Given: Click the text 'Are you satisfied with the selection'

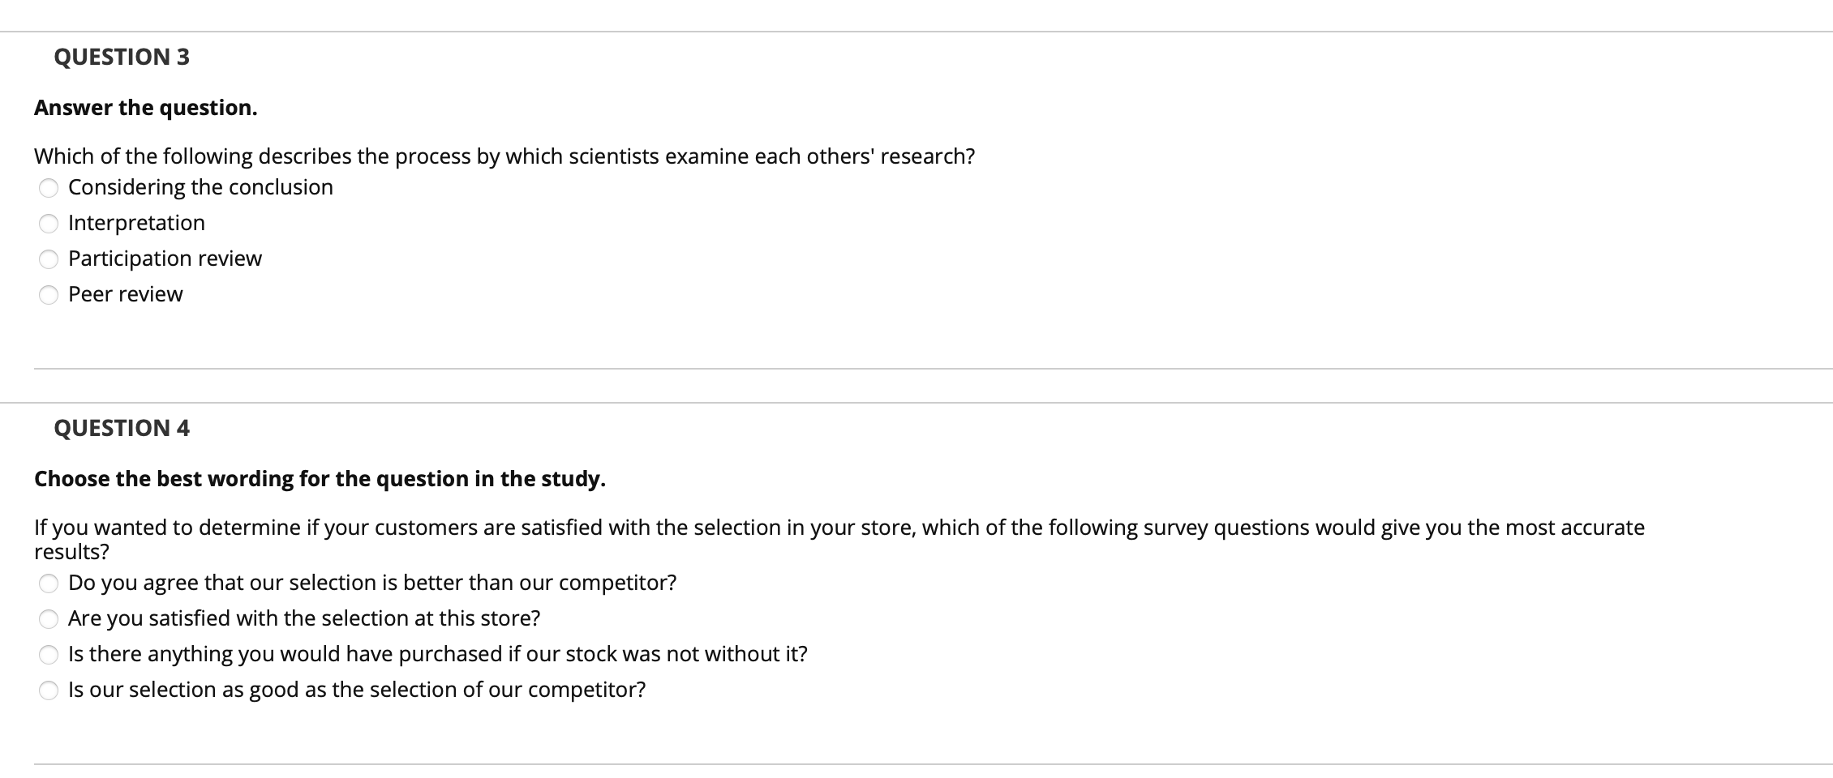Looking at the screenshot, I should [x=304, y=618].
